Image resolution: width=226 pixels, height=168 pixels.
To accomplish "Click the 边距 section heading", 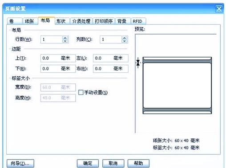I will click(16, 49).
